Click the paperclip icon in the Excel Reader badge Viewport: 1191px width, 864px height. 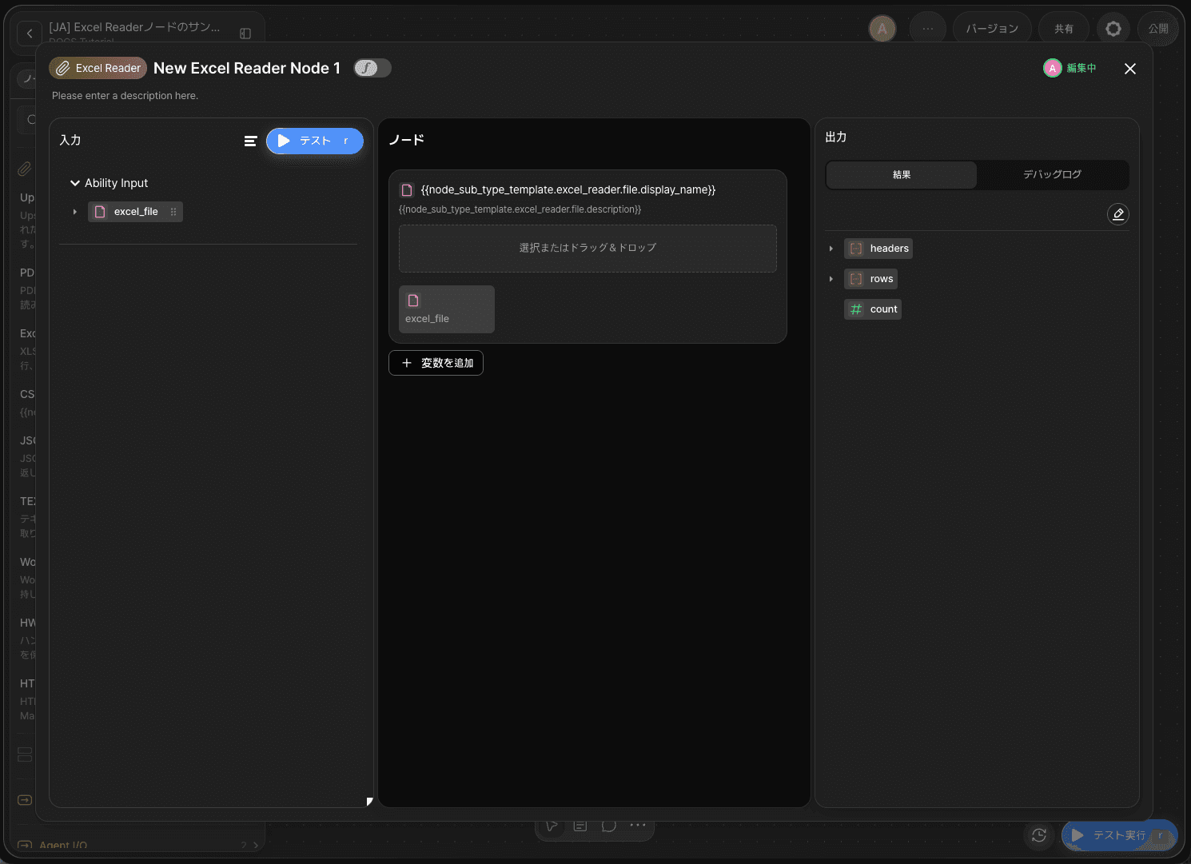click(62, 68)
